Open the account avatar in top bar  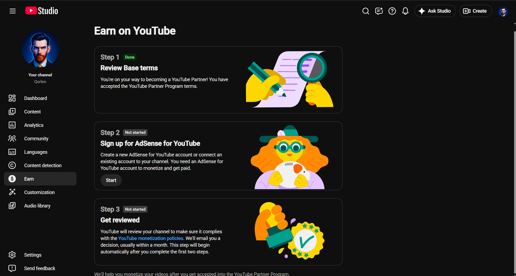503,11
